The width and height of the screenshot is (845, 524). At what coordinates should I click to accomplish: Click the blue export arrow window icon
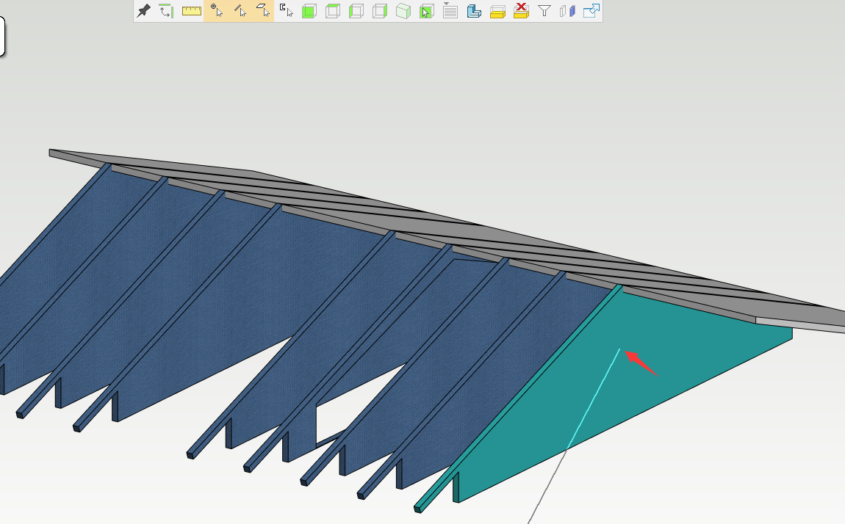click(591, 11)
